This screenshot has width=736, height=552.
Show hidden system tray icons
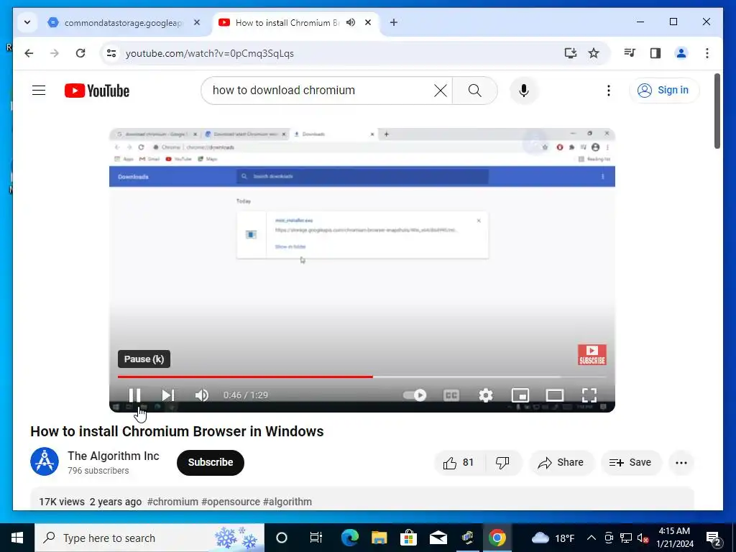click(592, 538)
